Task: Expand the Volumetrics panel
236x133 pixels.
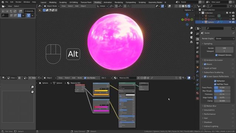Action: click(x=209, y=110)
